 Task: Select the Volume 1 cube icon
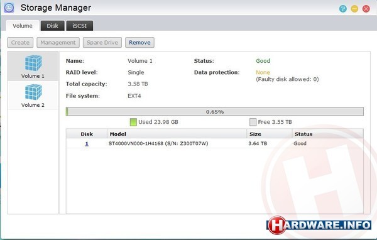click(x=33, y=63)
